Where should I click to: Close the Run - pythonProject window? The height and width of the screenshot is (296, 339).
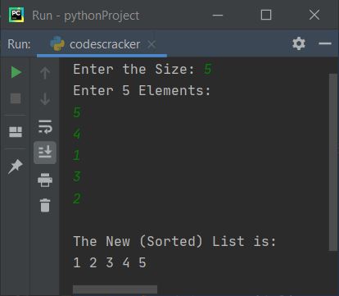click(314, 15)
